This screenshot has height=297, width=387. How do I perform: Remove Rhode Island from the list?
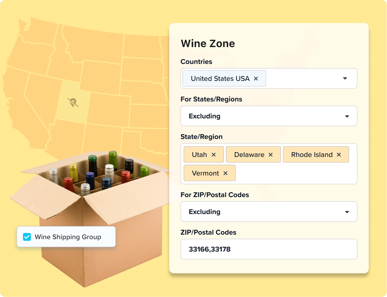pos(339,155)
